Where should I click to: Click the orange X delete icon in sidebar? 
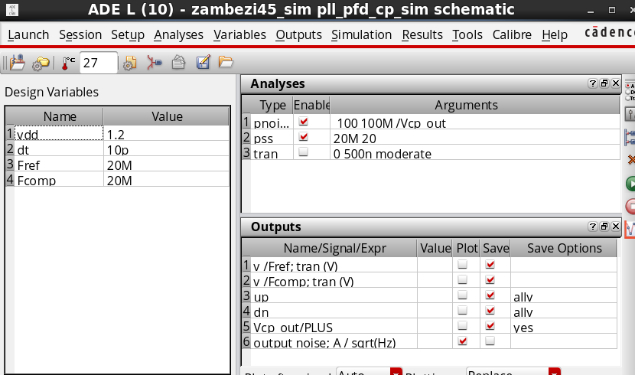pos(631,160)
